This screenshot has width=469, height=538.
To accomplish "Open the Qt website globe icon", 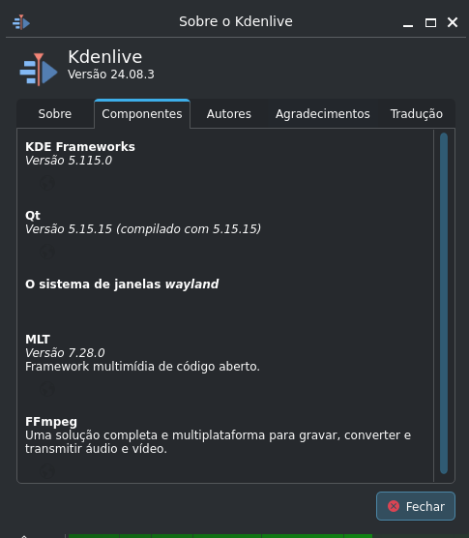I will (x=47, y=252).
